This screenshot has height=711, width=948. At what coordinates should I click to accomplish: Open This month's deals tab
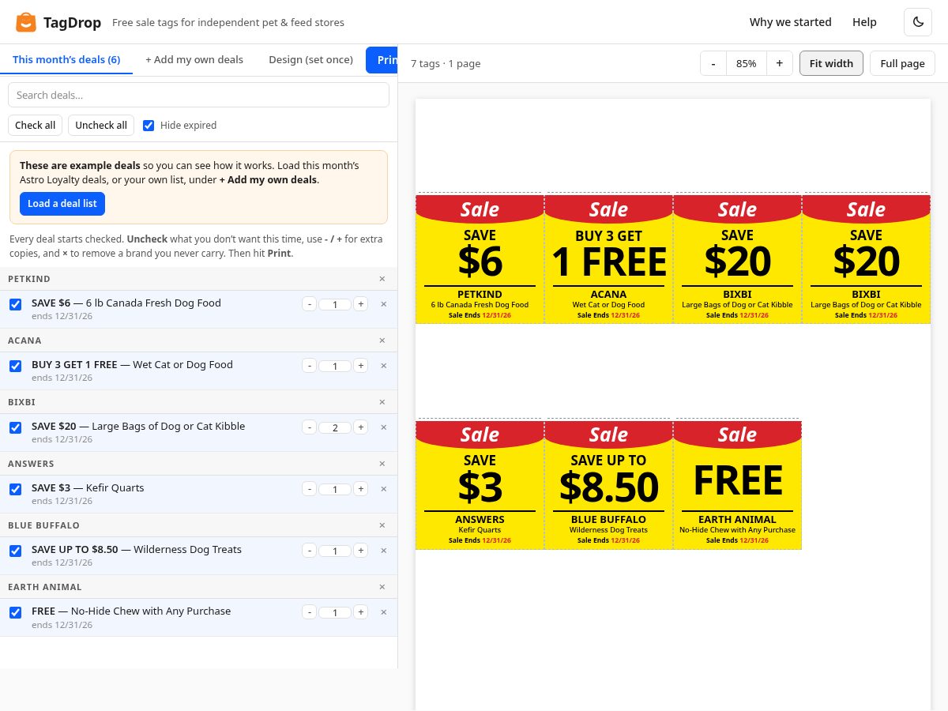click(66, 59)
